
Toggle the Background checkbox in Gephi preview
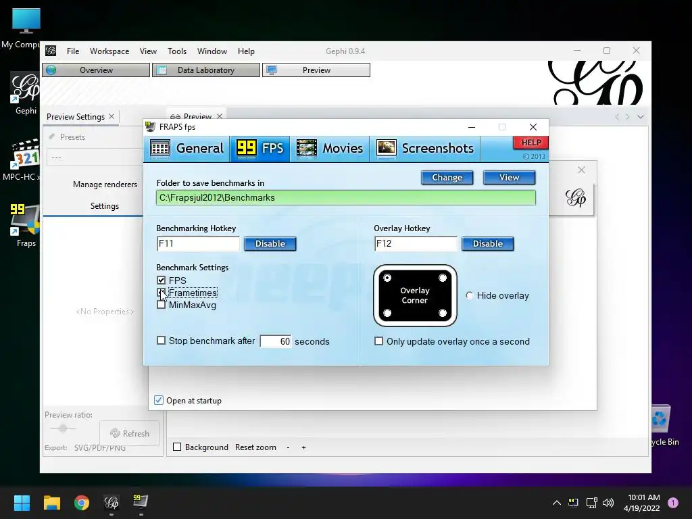point(177,447)
